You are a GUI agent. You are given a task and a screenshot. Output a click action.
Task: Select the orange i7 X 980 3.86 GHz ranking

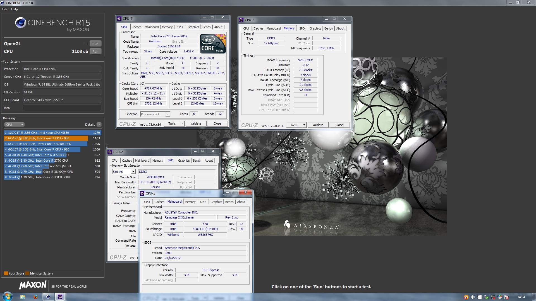point(52,138)
